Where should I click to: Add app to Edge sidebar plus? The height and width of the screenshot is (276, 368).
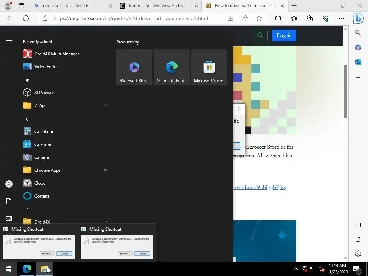tap(358, 78)
